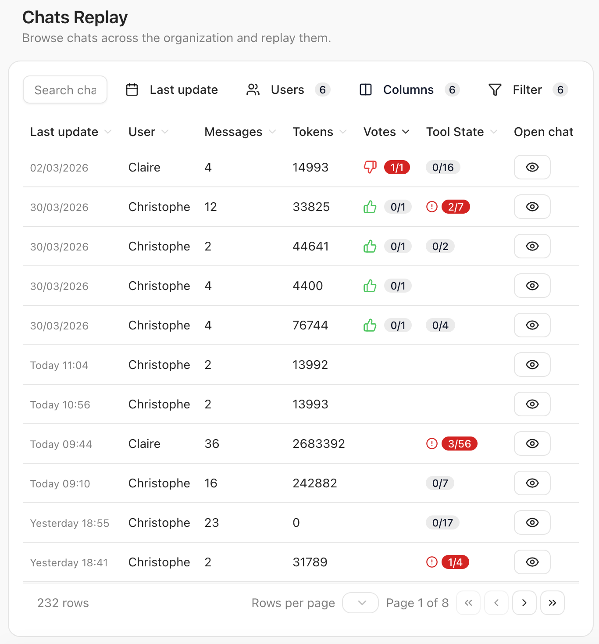Open the eye button for Today 11:04 chat
599x644 pixels.
tap(532, 365)
